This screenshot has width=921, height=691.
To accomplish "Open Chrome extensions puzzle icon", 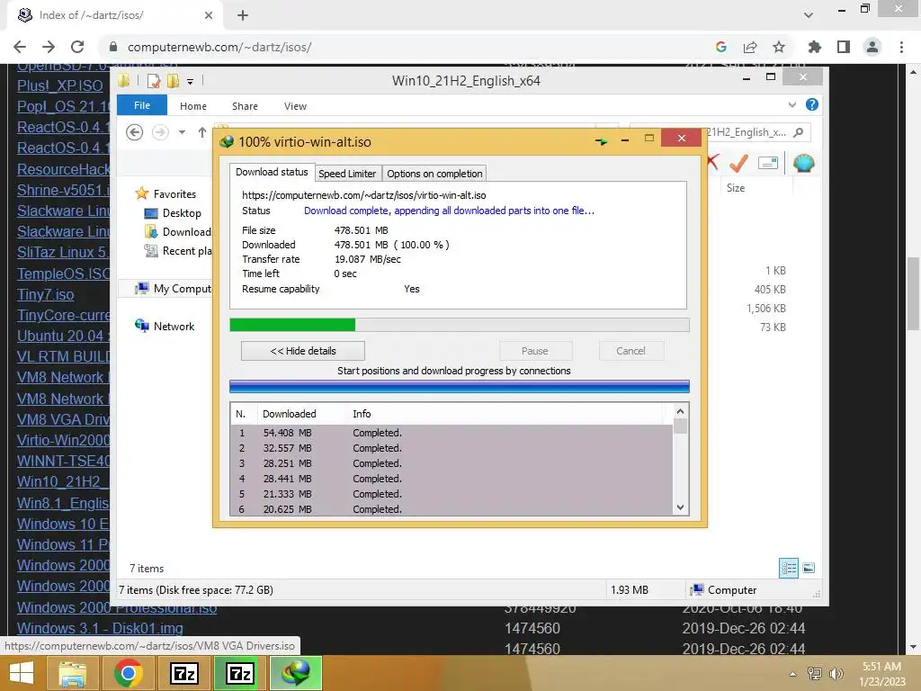I will (814, 47).
